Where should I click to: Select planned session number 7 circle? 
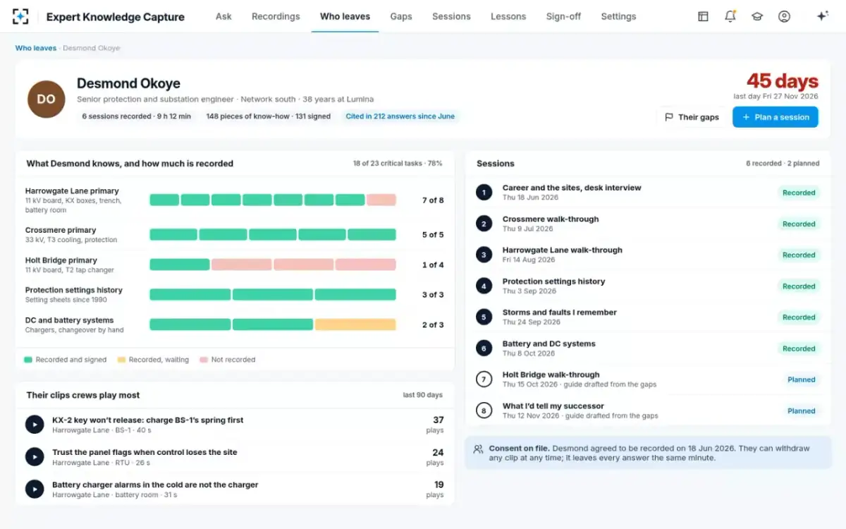[x=484, y=379]
